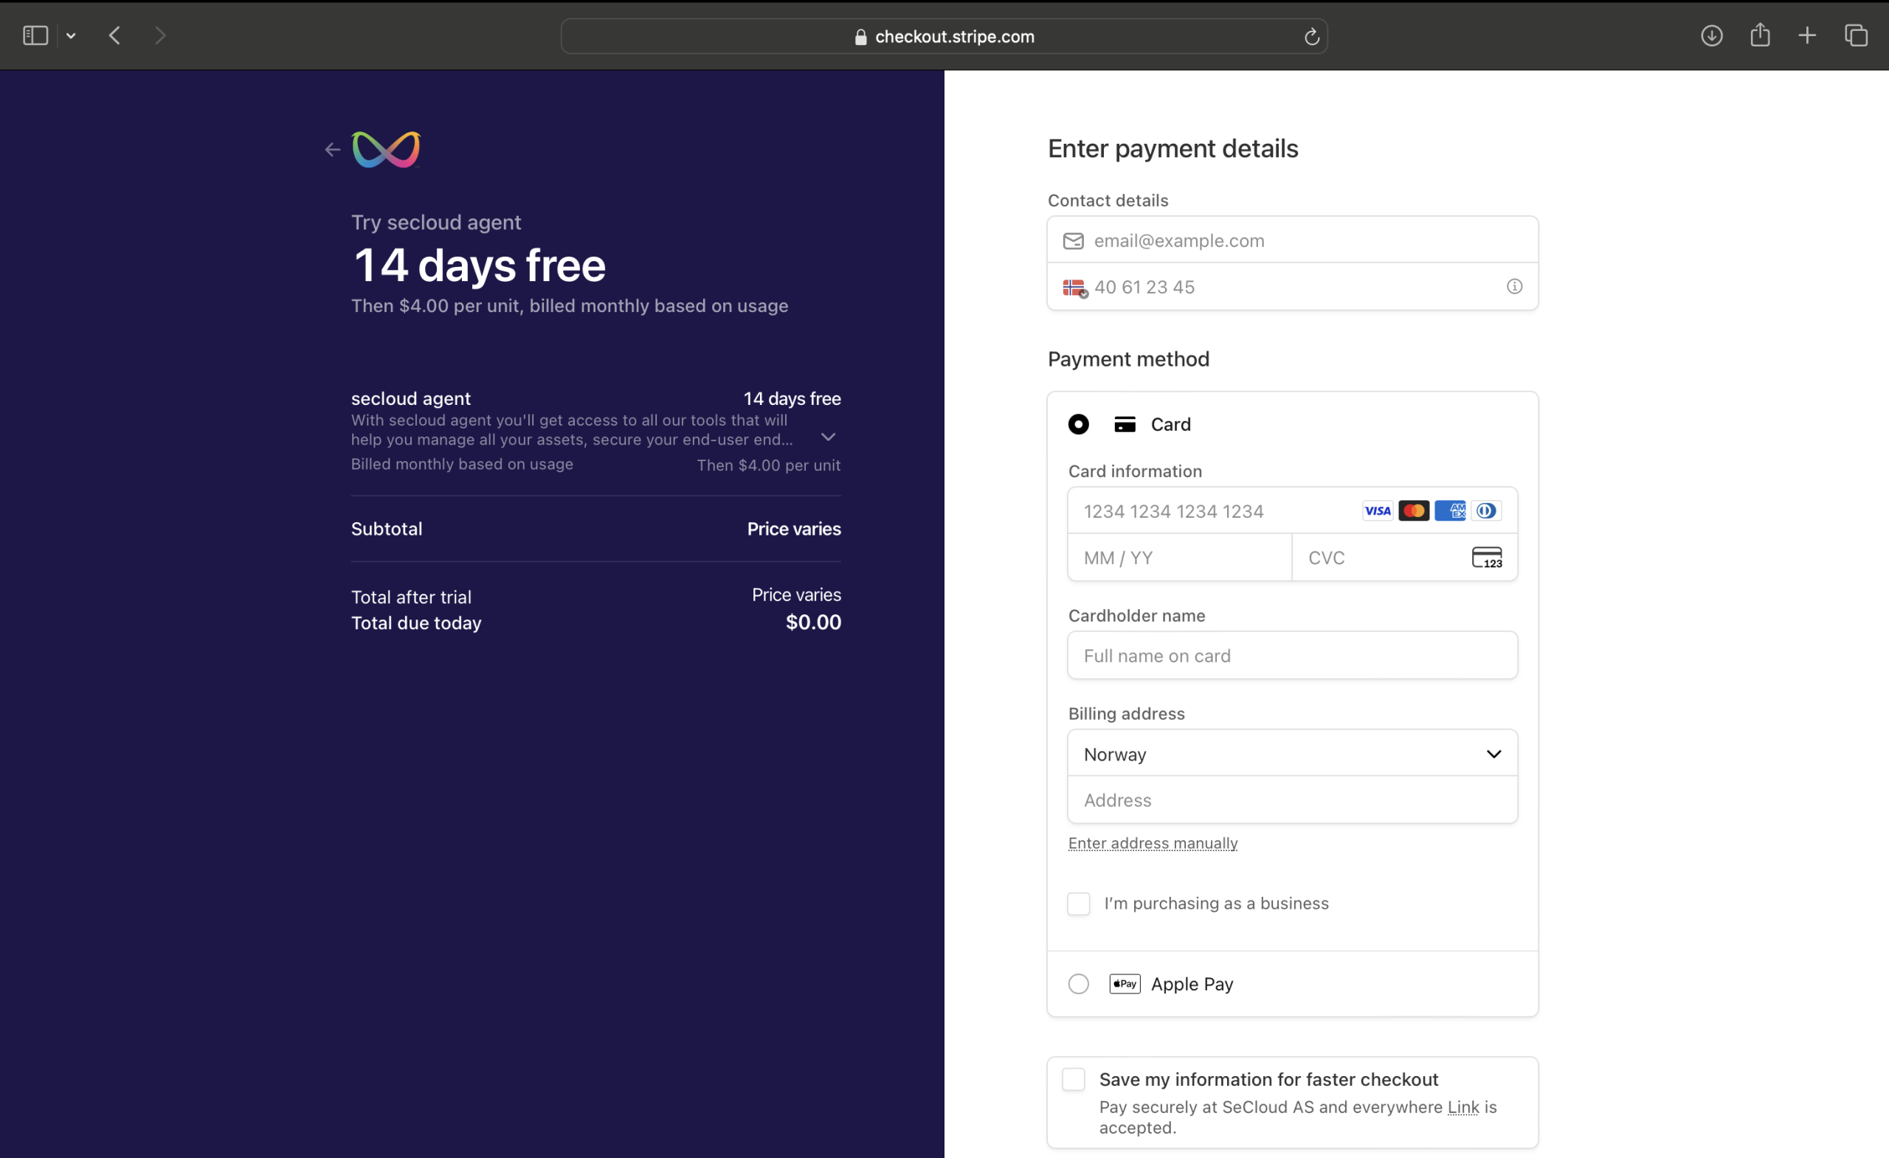Expand the secloud agent description chevron
Image resolution: width=1889 pixels, height=1158 pixels.
click(x=828, y=437)
